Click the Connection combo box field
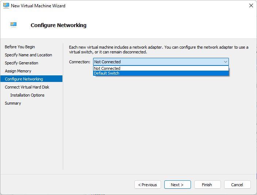The width and height of the screenshot is (257, 195). 157,62
